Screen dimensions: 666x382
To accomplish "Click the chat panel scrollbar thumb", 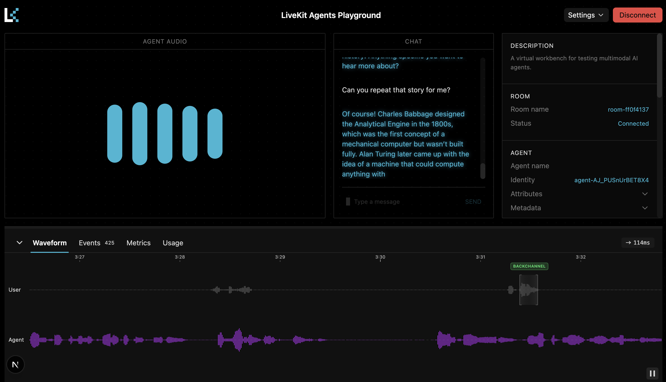I will [482, 171].
